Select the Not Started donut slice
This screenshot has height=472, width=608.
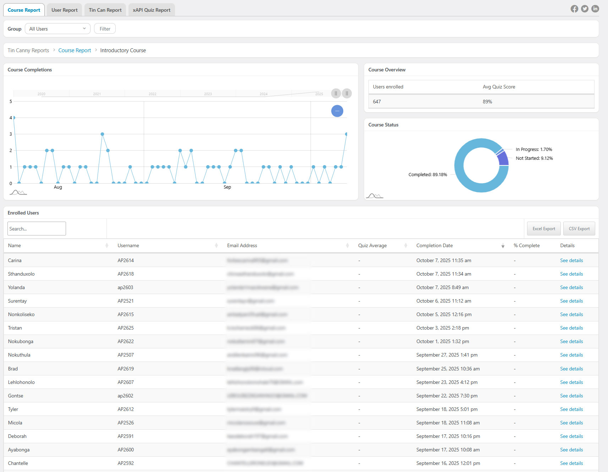503,159
